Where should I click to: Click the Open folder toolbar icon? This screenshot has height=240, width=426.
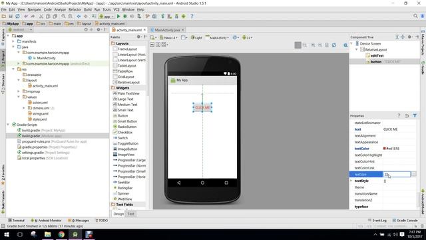4,16
